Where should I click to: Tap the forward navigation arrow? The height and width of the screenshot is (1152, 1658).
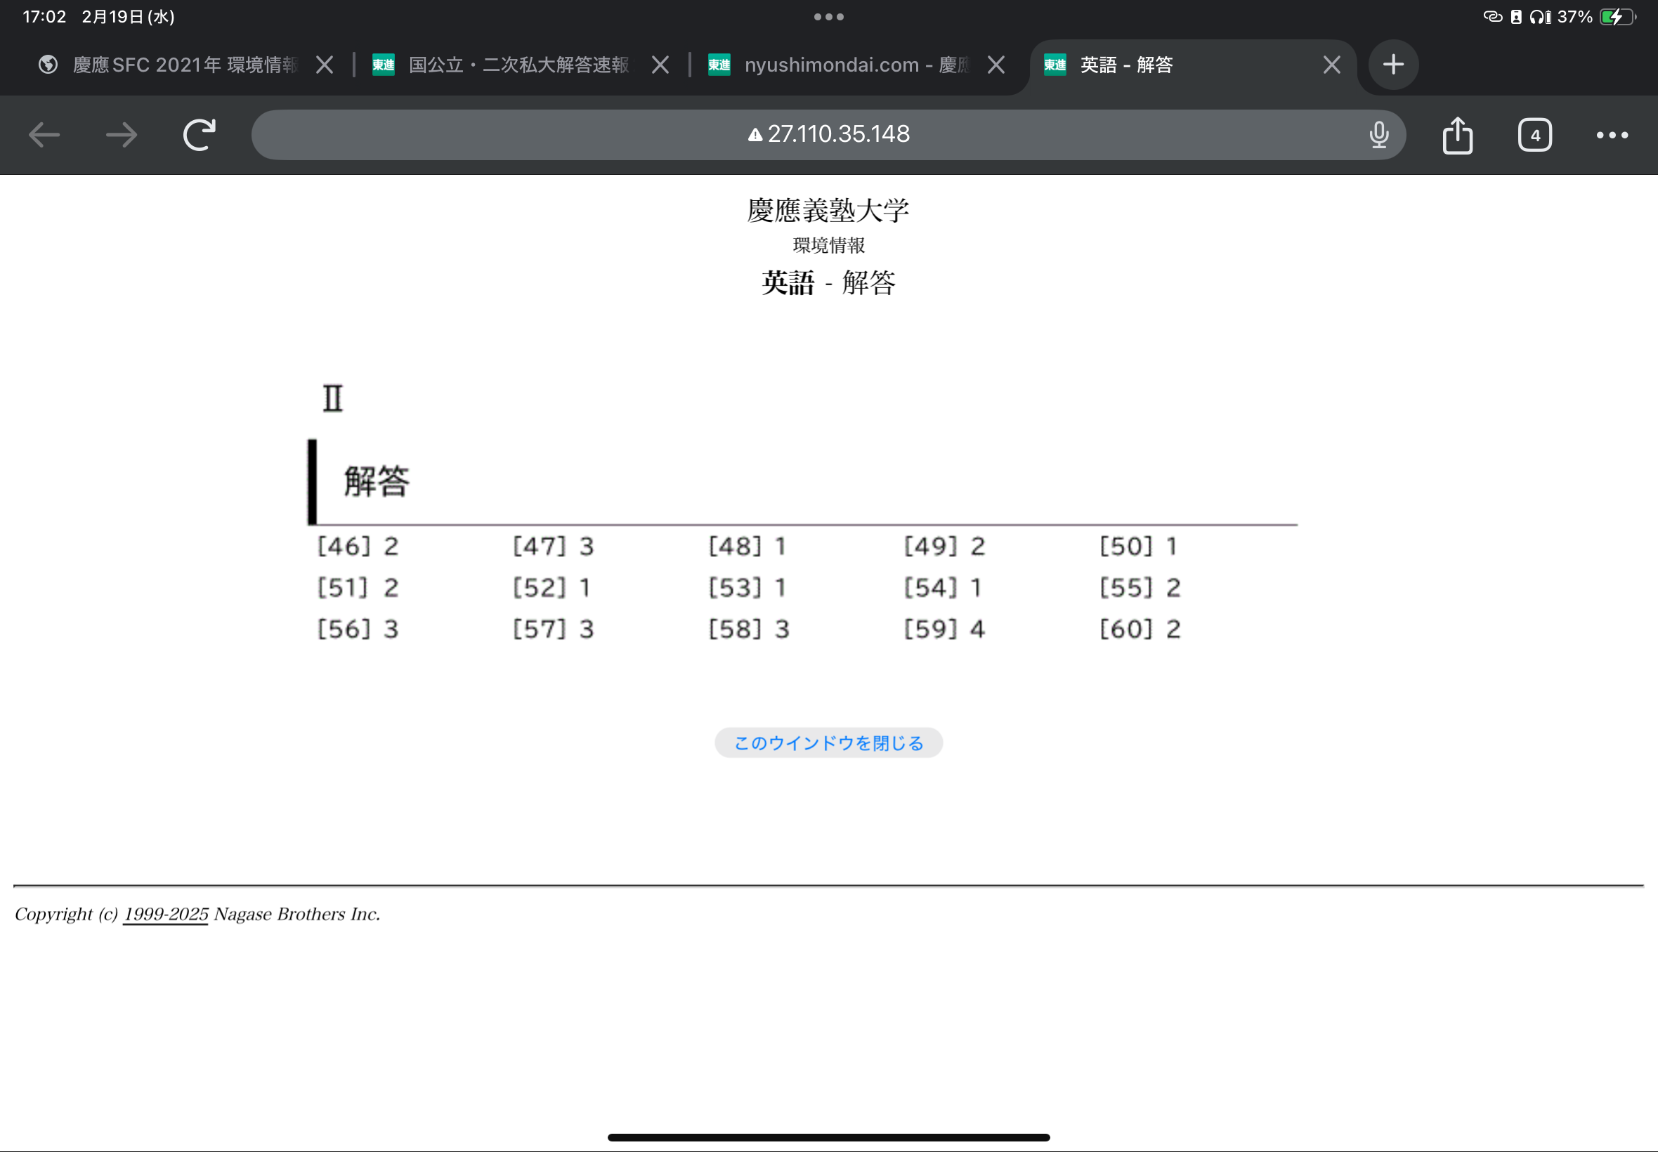(x=122, y=135)
